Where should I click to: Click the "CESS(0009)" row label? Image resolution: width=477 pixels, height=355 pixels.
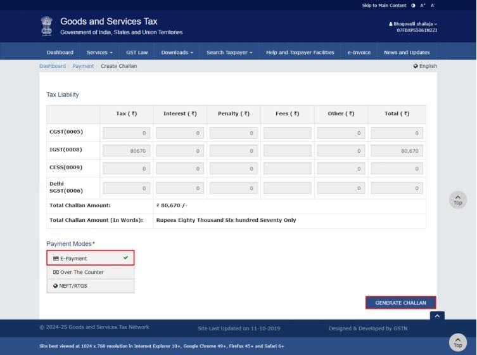66,167
